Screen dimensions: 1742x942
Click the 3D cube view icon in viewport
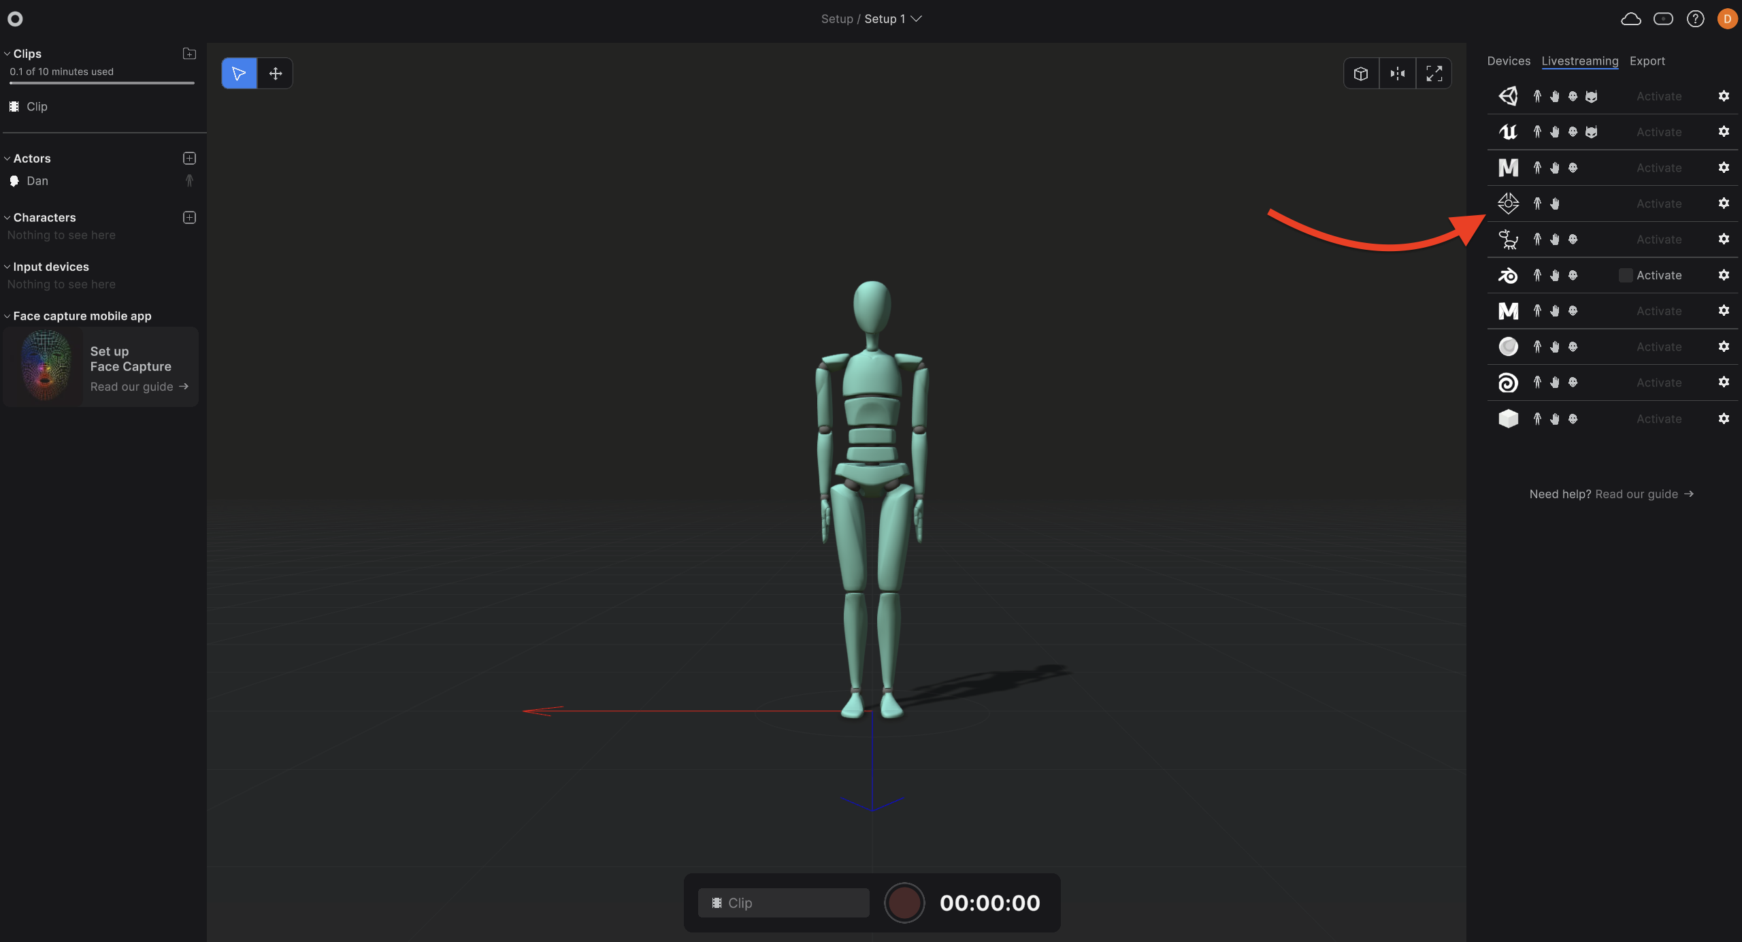pos(1361,74)
